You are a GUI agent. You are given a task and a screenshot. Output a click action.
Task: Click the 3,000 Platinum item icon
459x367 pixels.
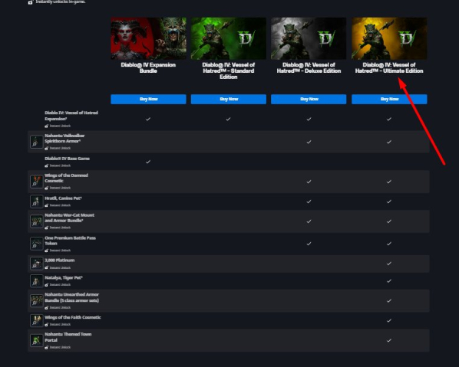37,264
